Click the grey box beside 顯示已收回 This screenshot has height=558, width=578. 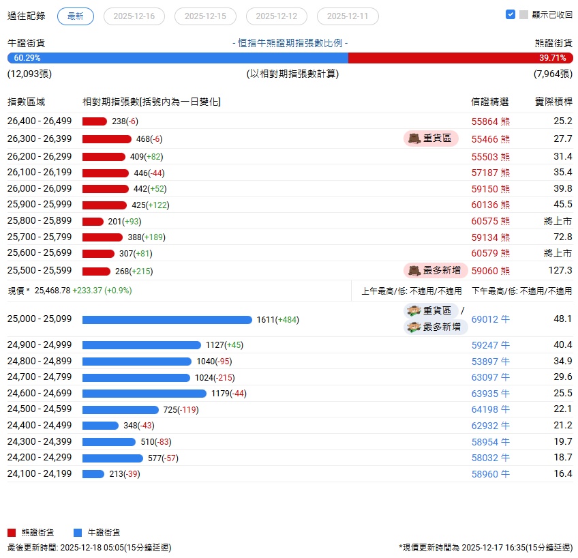tap(523, 14)
